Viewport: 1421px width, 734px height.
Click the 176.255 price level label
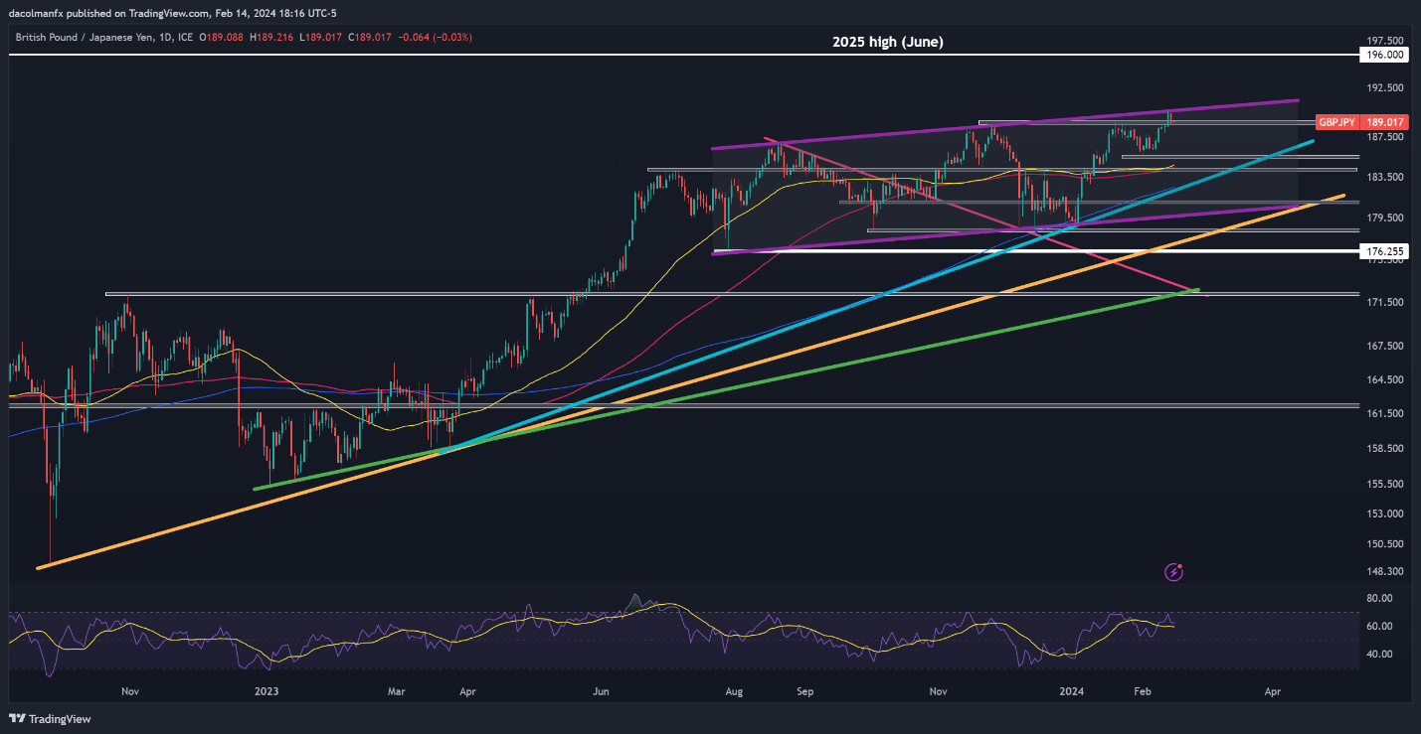[1385, 252]
